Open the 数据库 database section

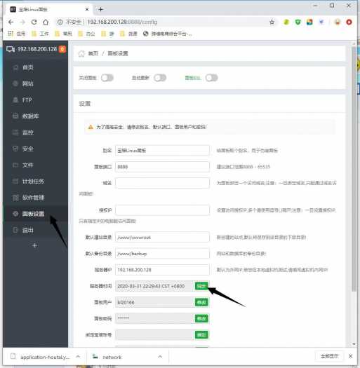pyautogui.click(x=36, y=116)
